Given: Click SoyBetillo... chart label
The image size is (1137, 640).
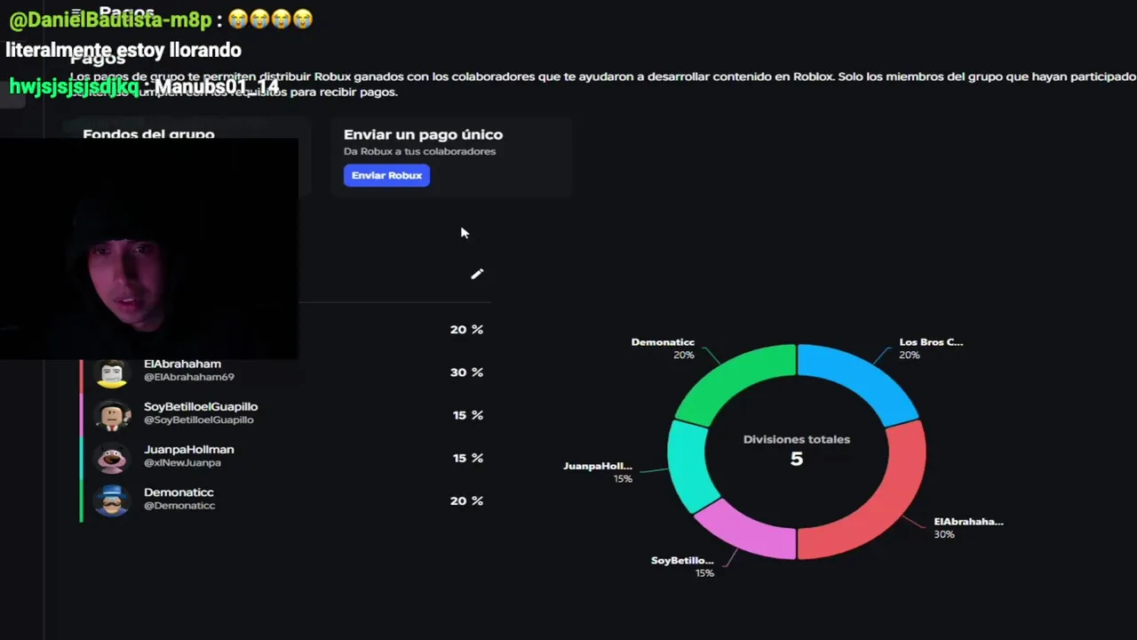Looking at the screenshot, I should (x=682, y=561).
